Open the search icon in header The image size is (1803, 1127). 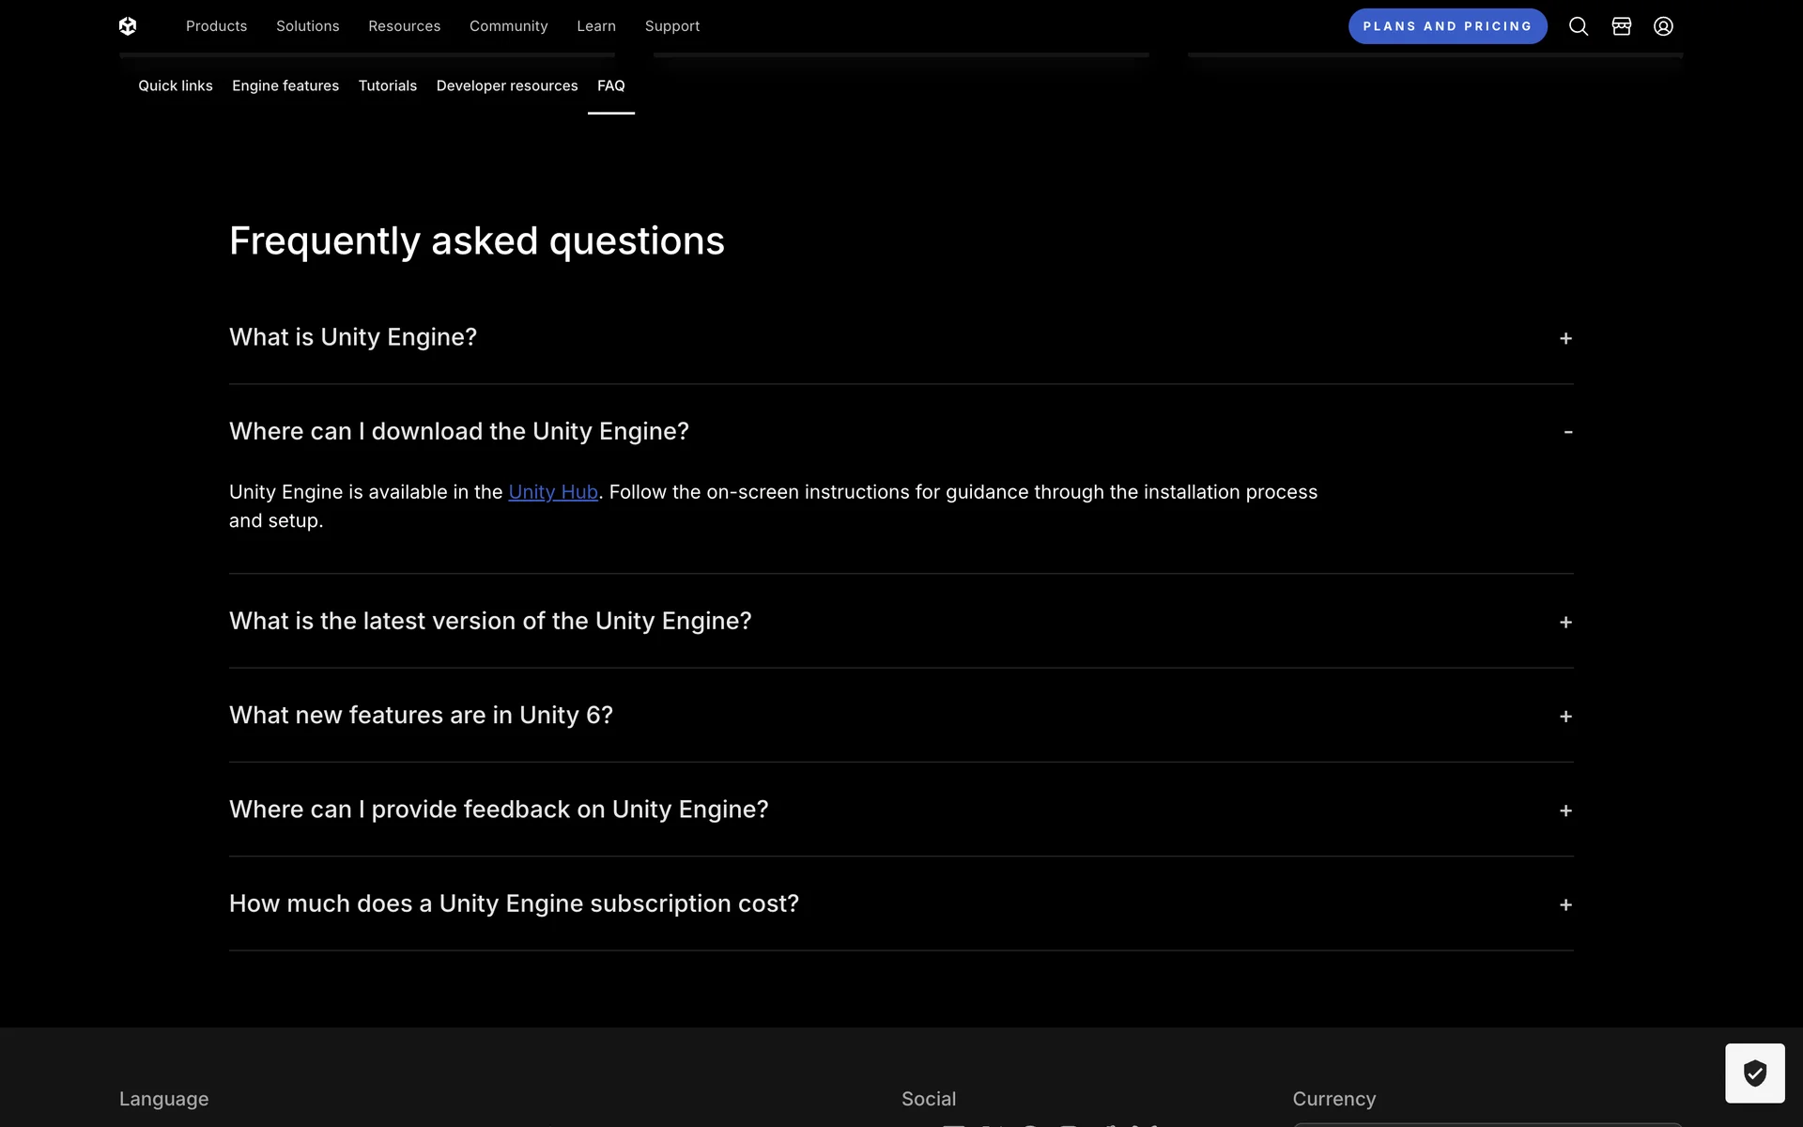1579,26
